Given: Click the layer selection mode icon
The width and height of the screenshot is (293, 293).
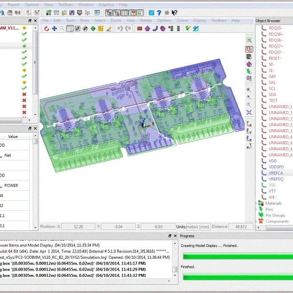Looking at the screenshot, I should click(x=249, y=57).
